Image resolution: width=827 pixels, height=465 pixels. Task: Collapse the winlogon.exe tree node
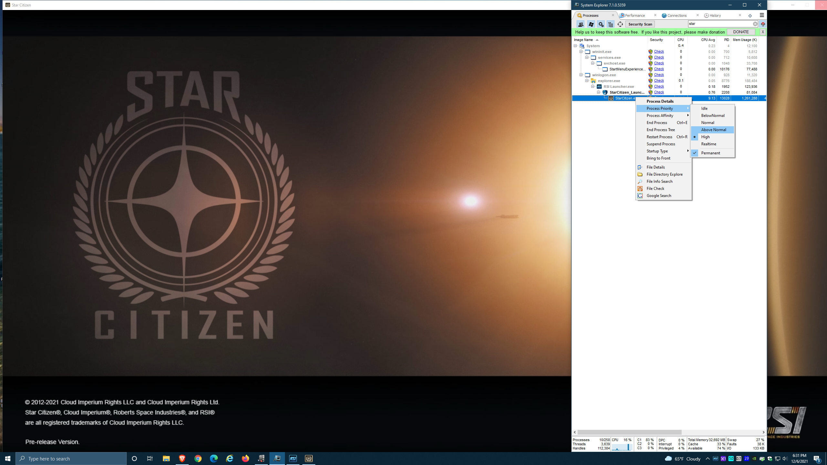(581, 75)
